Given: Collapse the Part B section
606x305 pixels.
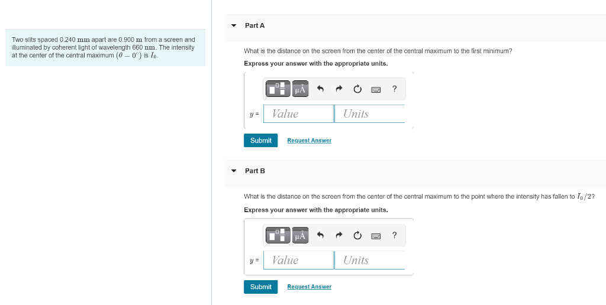Looking at the screenshot, I should [233, 171].
